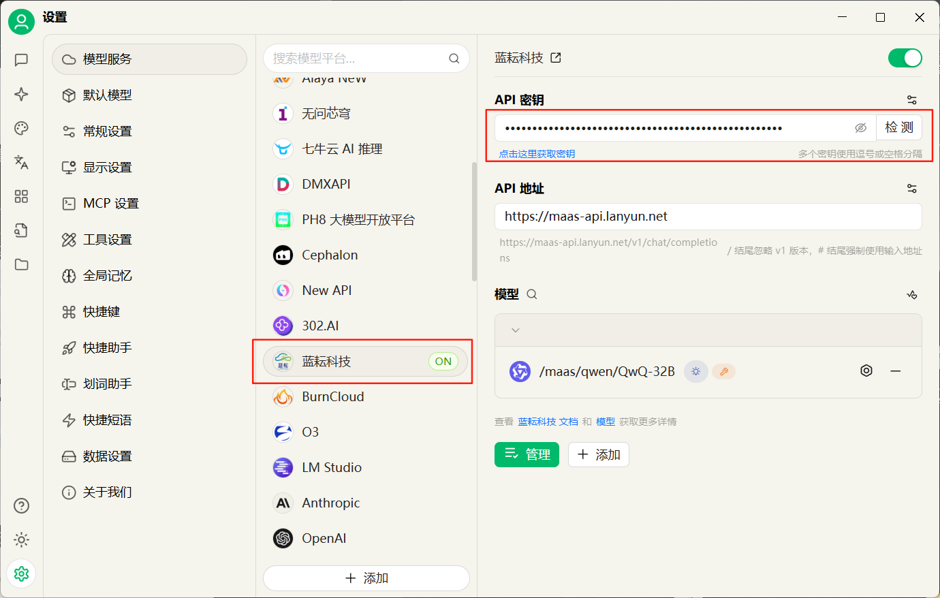Toggle the 蓝耘科技 provider enable switch

tap(905, 58)
